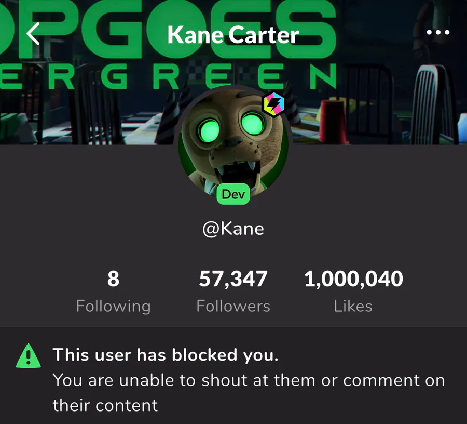This screenshot has height=424, width=467.
Task: Click the Kane Carter profile title
Action: [x=233, y=35]
